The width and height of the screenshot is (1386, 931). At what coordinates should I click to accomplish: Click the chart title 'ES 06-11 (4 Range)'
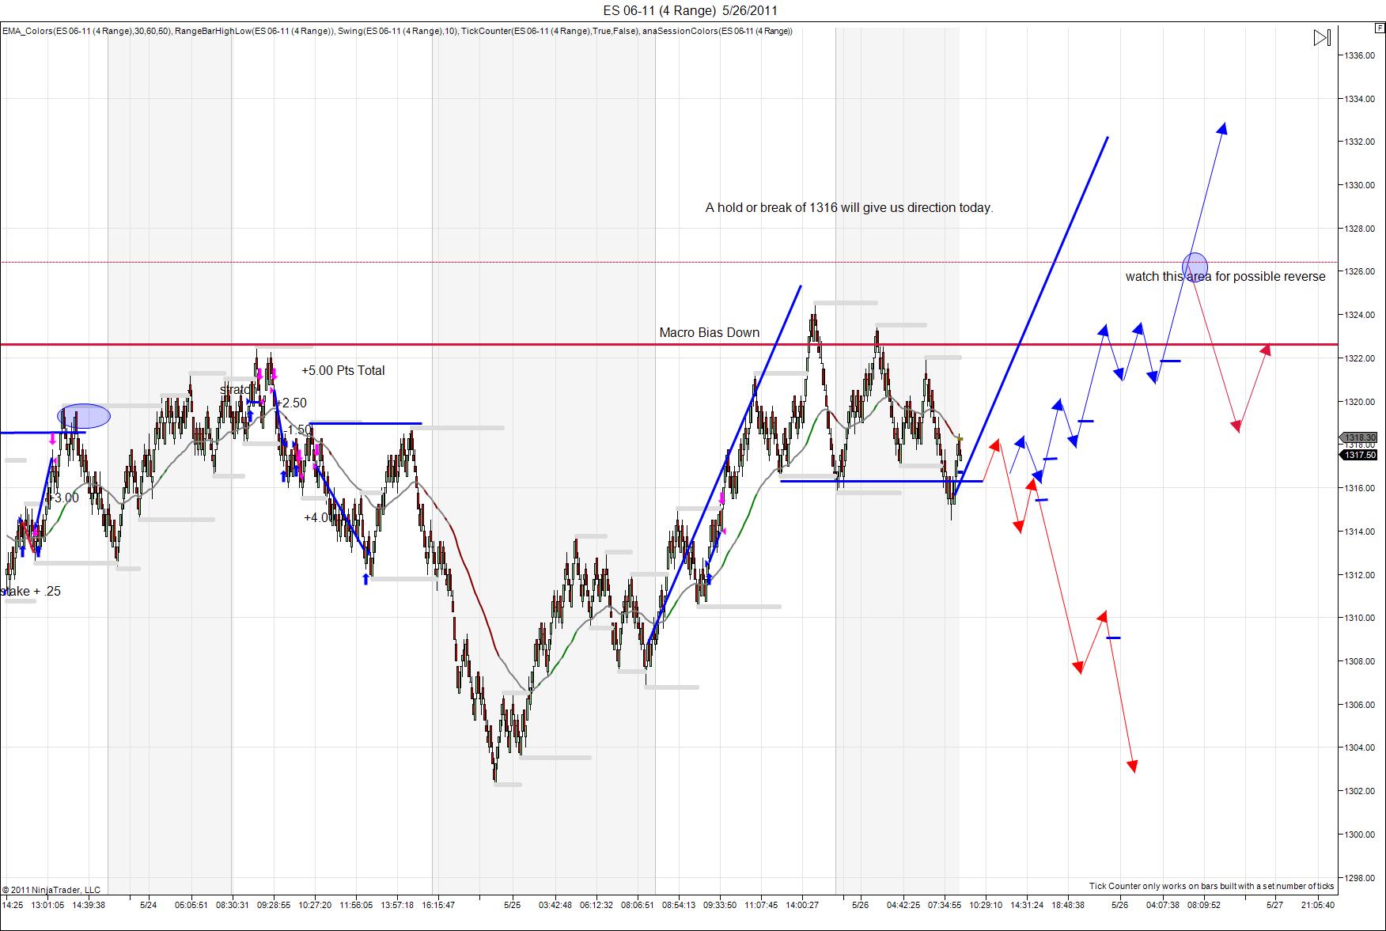[x=661, y=10]
